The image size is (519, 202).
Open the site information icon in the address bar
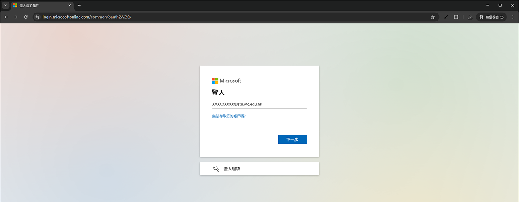[x=37, y=17]
